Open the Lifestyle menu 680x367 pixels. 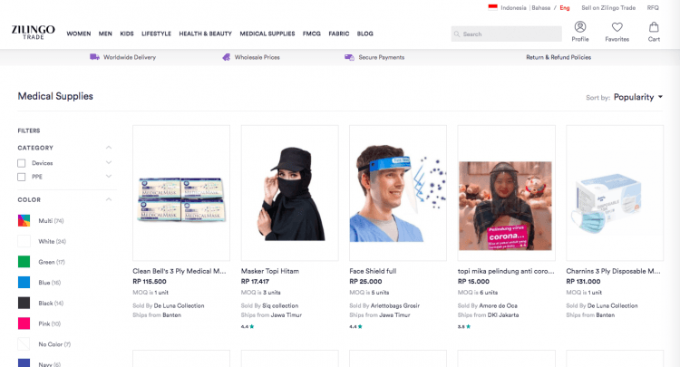[x=156, y=34]
